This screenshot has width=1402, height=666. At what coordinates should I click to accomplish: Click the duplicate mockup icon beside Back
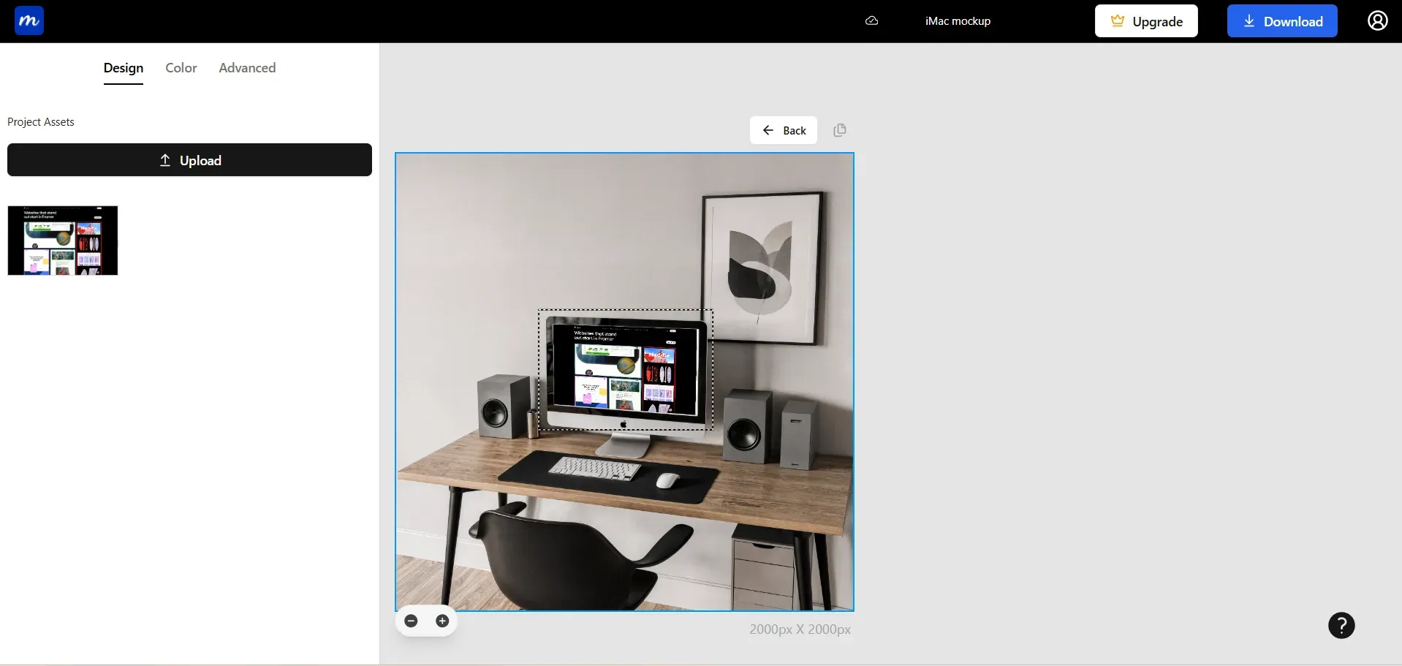tap(838, 129)
